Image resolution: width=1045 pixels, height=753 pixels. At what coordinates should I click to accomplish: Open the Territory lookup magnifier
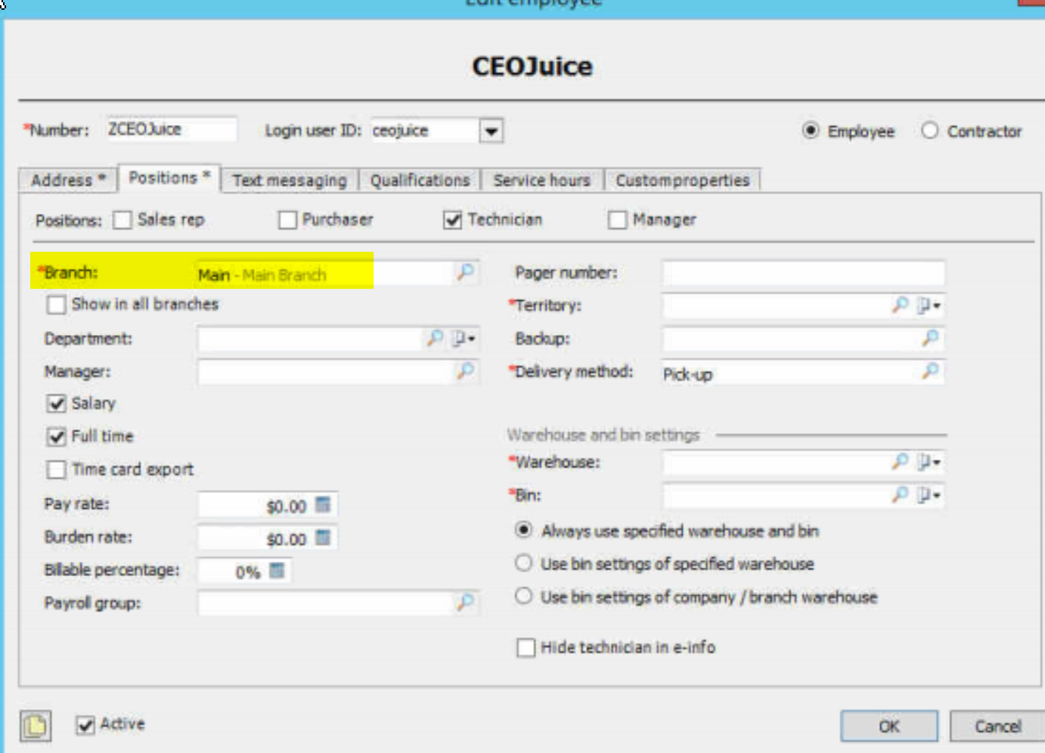[x=900, y=305]
